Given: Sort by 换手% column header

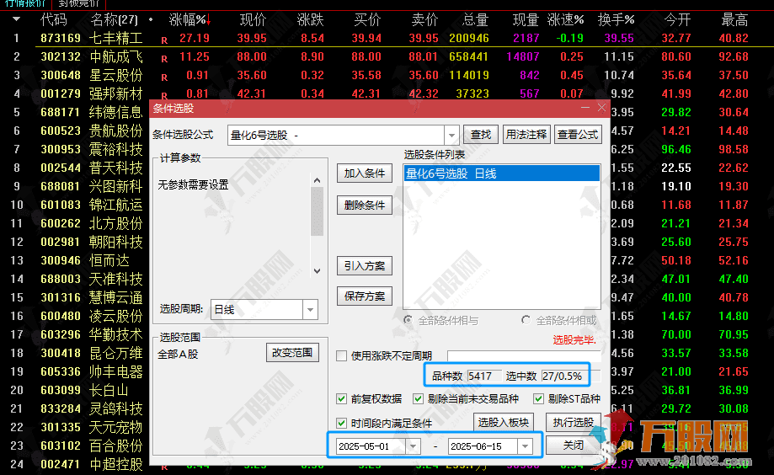Looking at the screenshot, I should click(x=616, y=19).
